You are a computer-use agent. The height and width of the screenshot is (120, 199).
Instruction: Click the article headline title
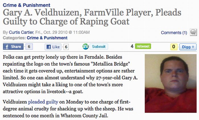click(92, 17)
